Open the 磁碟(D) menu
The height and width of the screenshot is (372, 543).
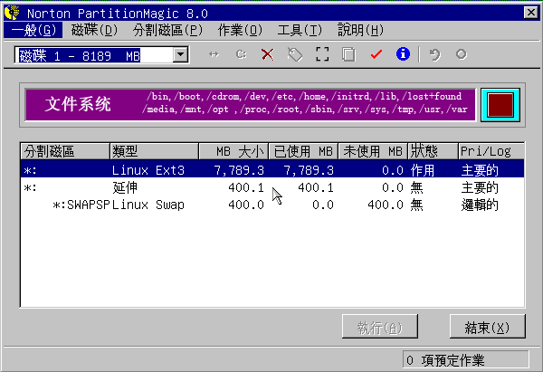(94, 30)
